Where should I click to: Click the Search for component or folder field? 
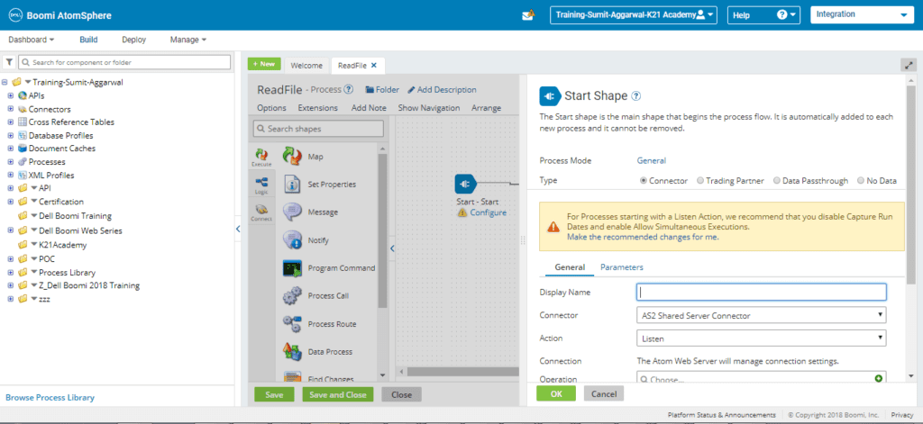(124, 62)
